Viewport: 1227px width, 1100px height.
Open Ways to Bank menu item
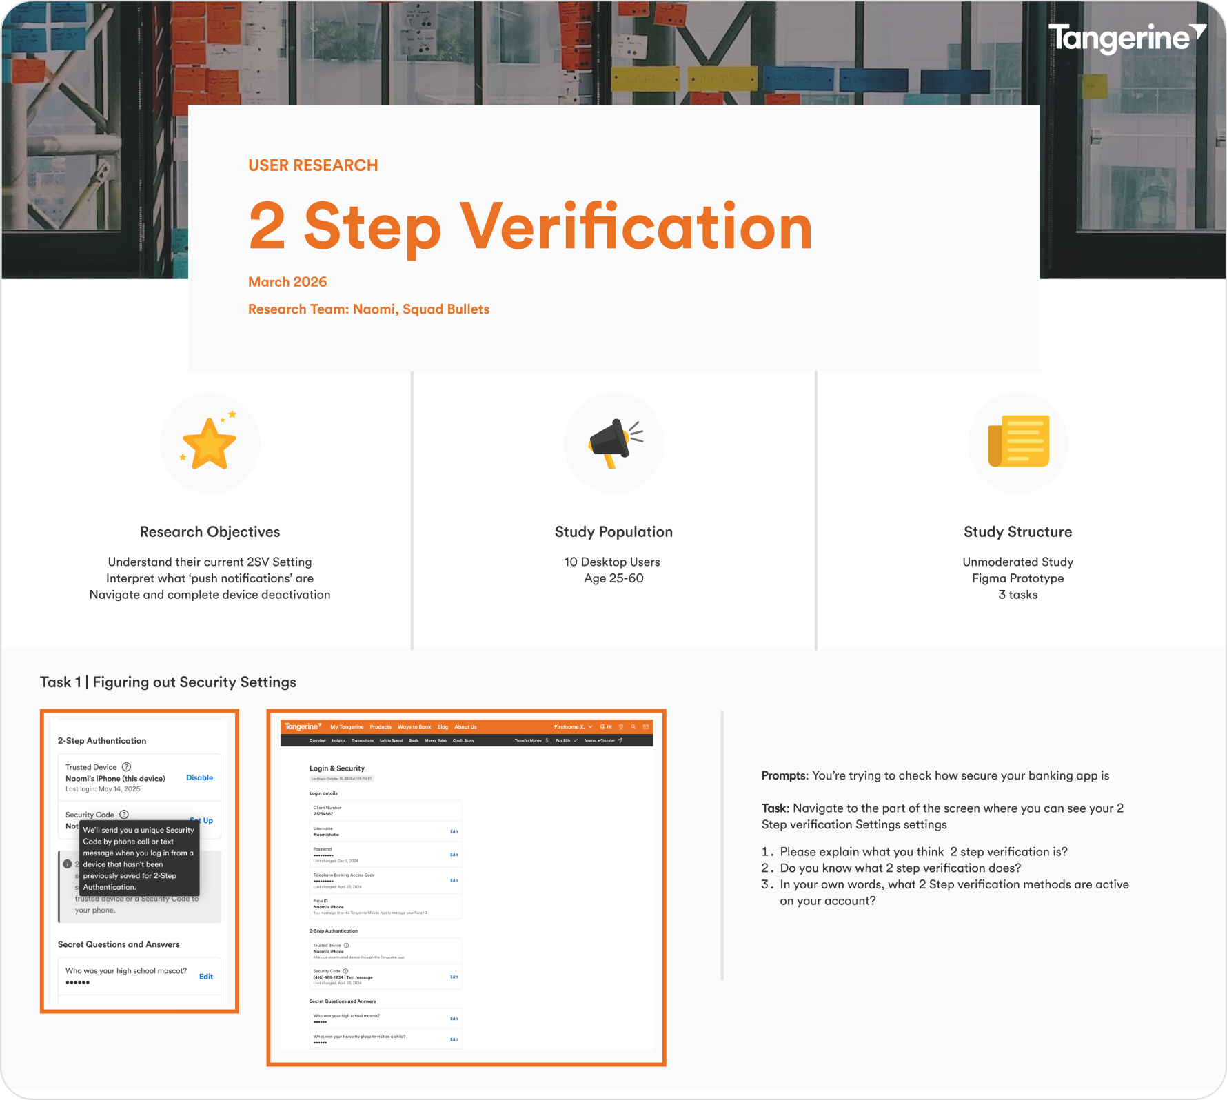pyautogui.click(x=414, y=726)
